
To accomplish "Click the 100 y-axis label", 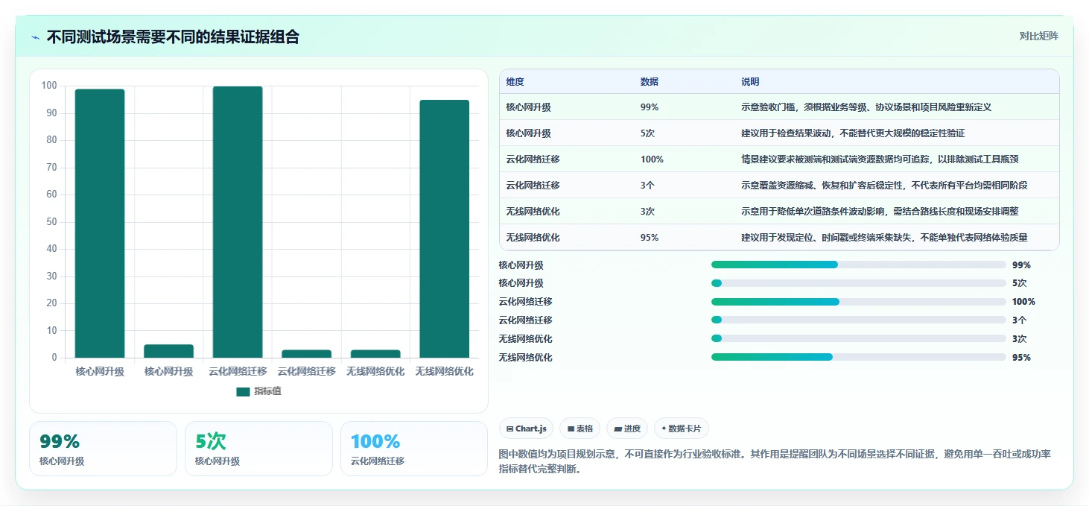I will click(x=49, y=86).
